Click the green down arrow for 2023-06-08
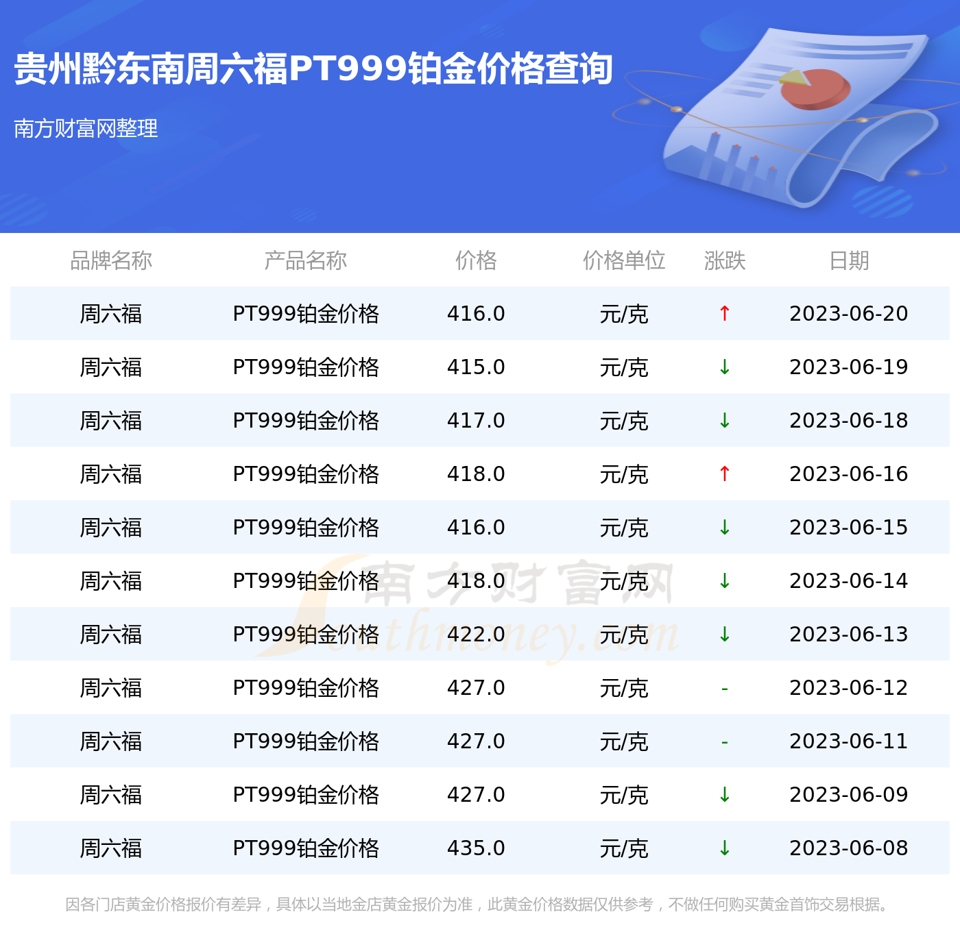This screenshot has height=934, width=960. (x=724, y=848)
